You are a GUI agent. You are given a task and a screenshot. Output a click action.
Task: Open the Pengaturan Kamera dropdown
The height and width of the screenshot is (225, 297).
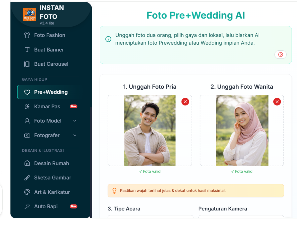pos(241,217)
